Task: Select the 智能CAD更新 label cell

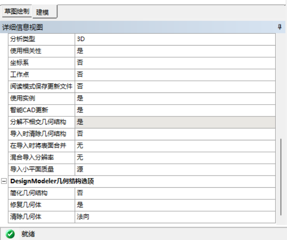Action: tap(42, 111)
